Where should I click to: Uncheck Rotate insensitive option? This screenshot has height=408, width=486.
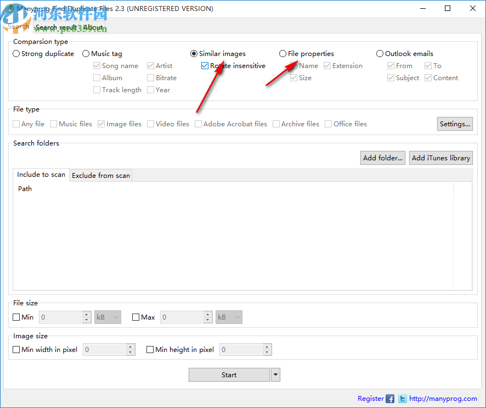point(205,65)
